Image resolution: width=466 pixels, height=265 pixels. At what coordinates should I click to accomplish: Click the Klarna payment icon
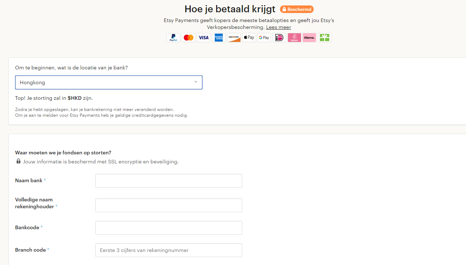point(309,38)
